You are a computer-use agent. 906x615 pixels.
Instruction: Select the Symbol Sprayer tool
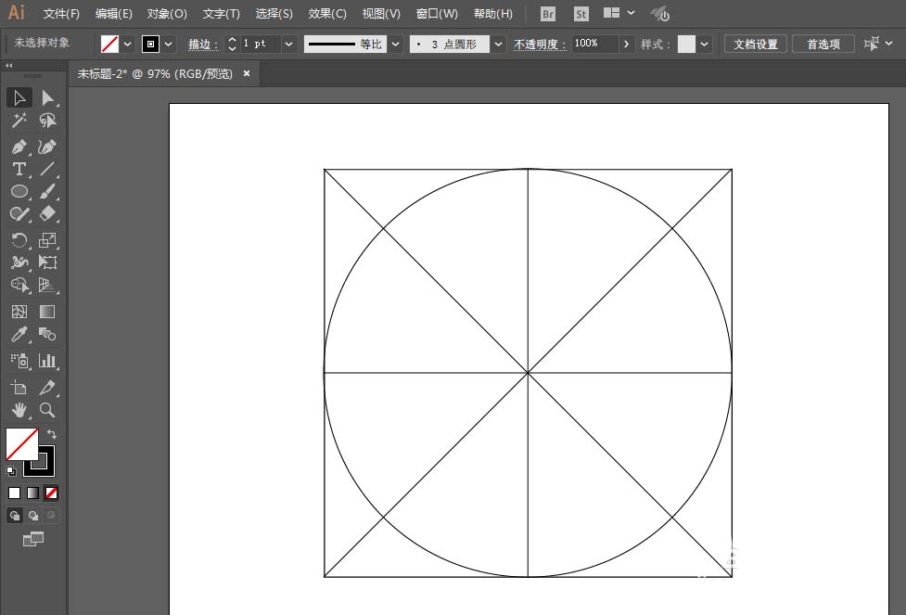coord(19,361)
